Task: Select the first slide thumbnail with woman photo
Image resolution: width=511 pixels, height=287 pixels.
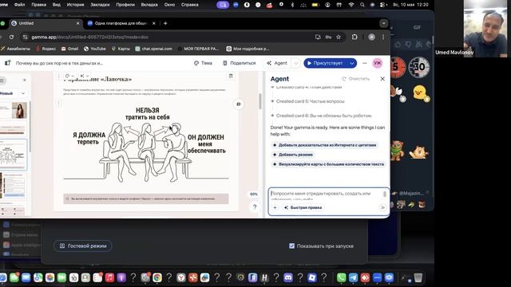Action: tap(14, 111)
